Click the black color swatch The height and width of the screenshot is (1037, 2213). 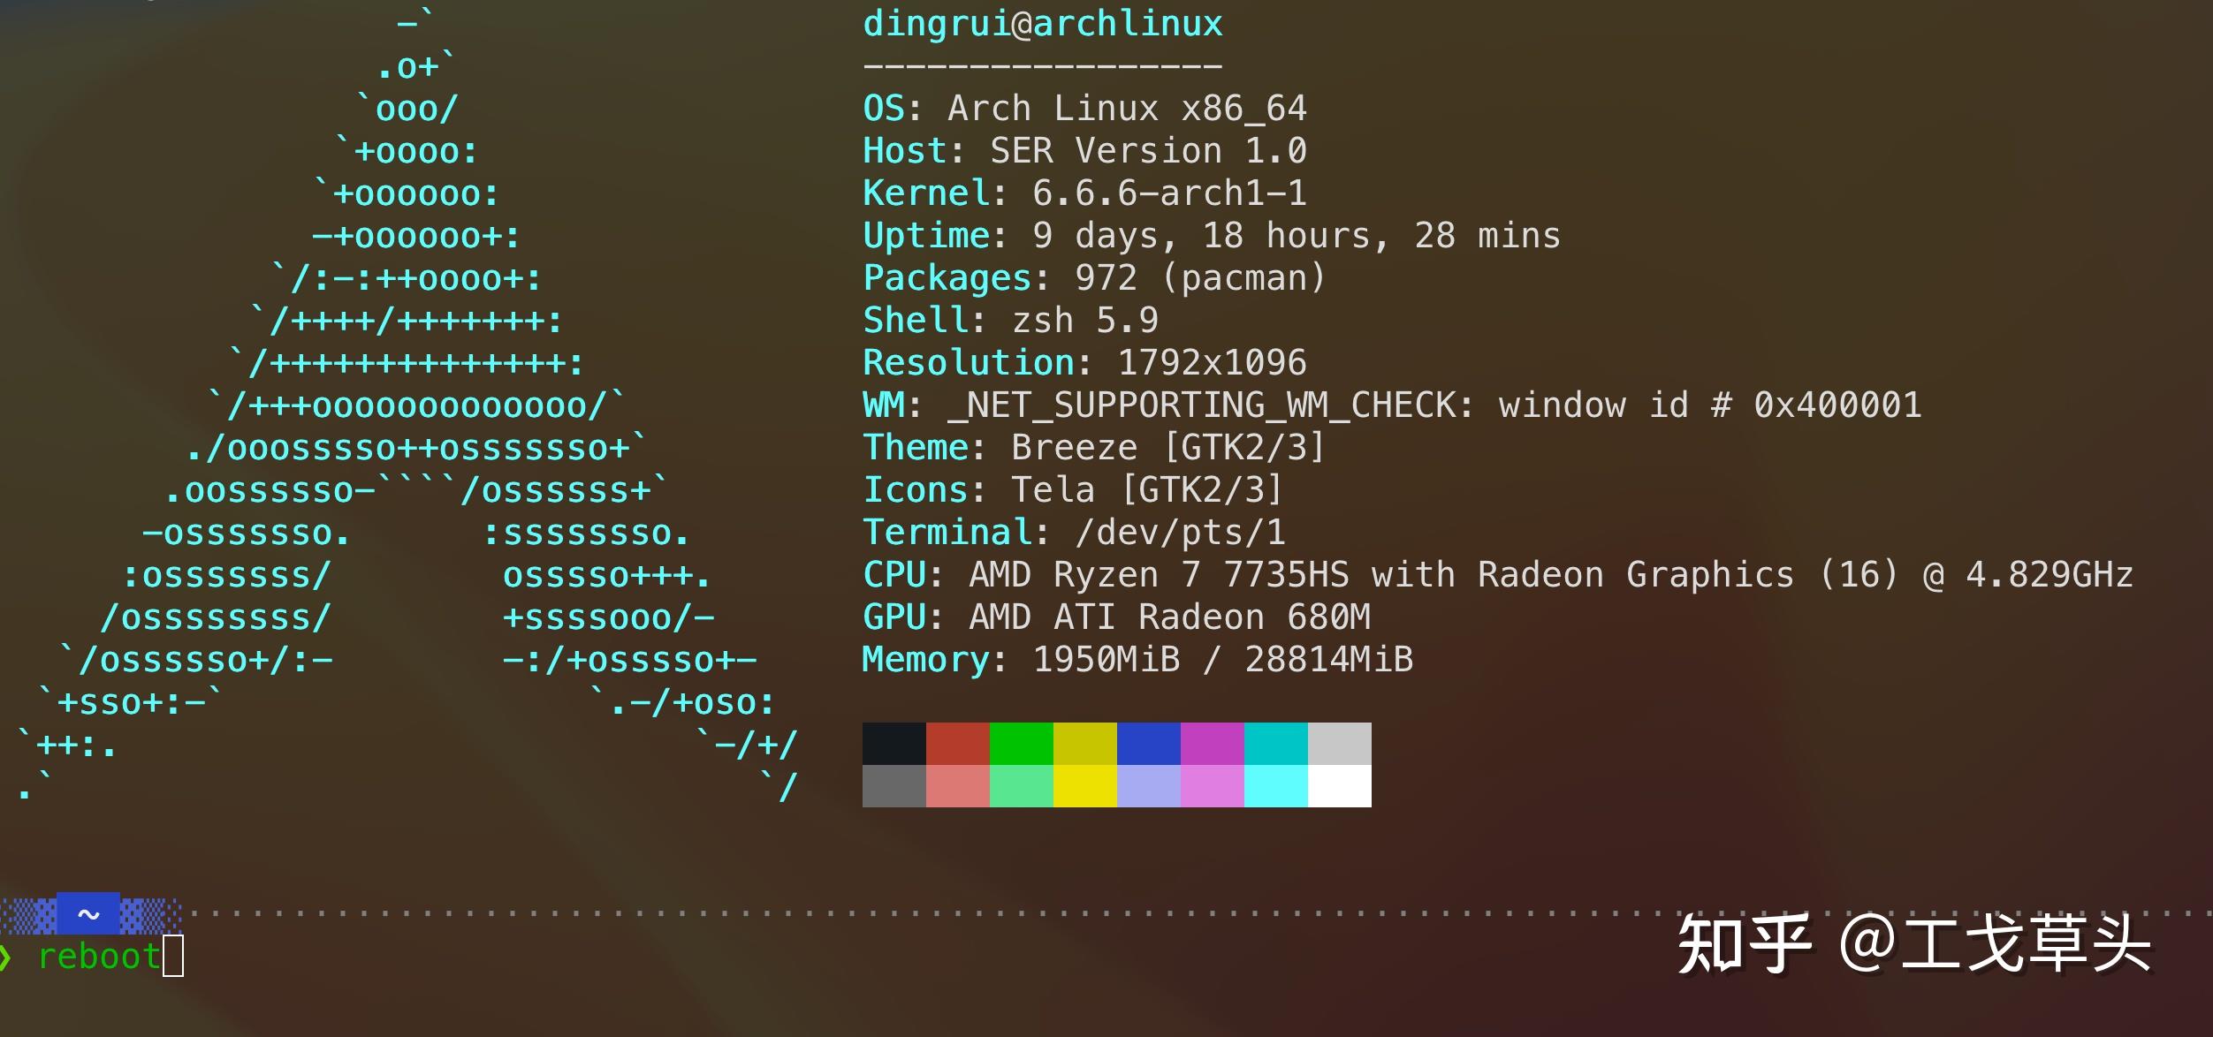pos(894,743)
